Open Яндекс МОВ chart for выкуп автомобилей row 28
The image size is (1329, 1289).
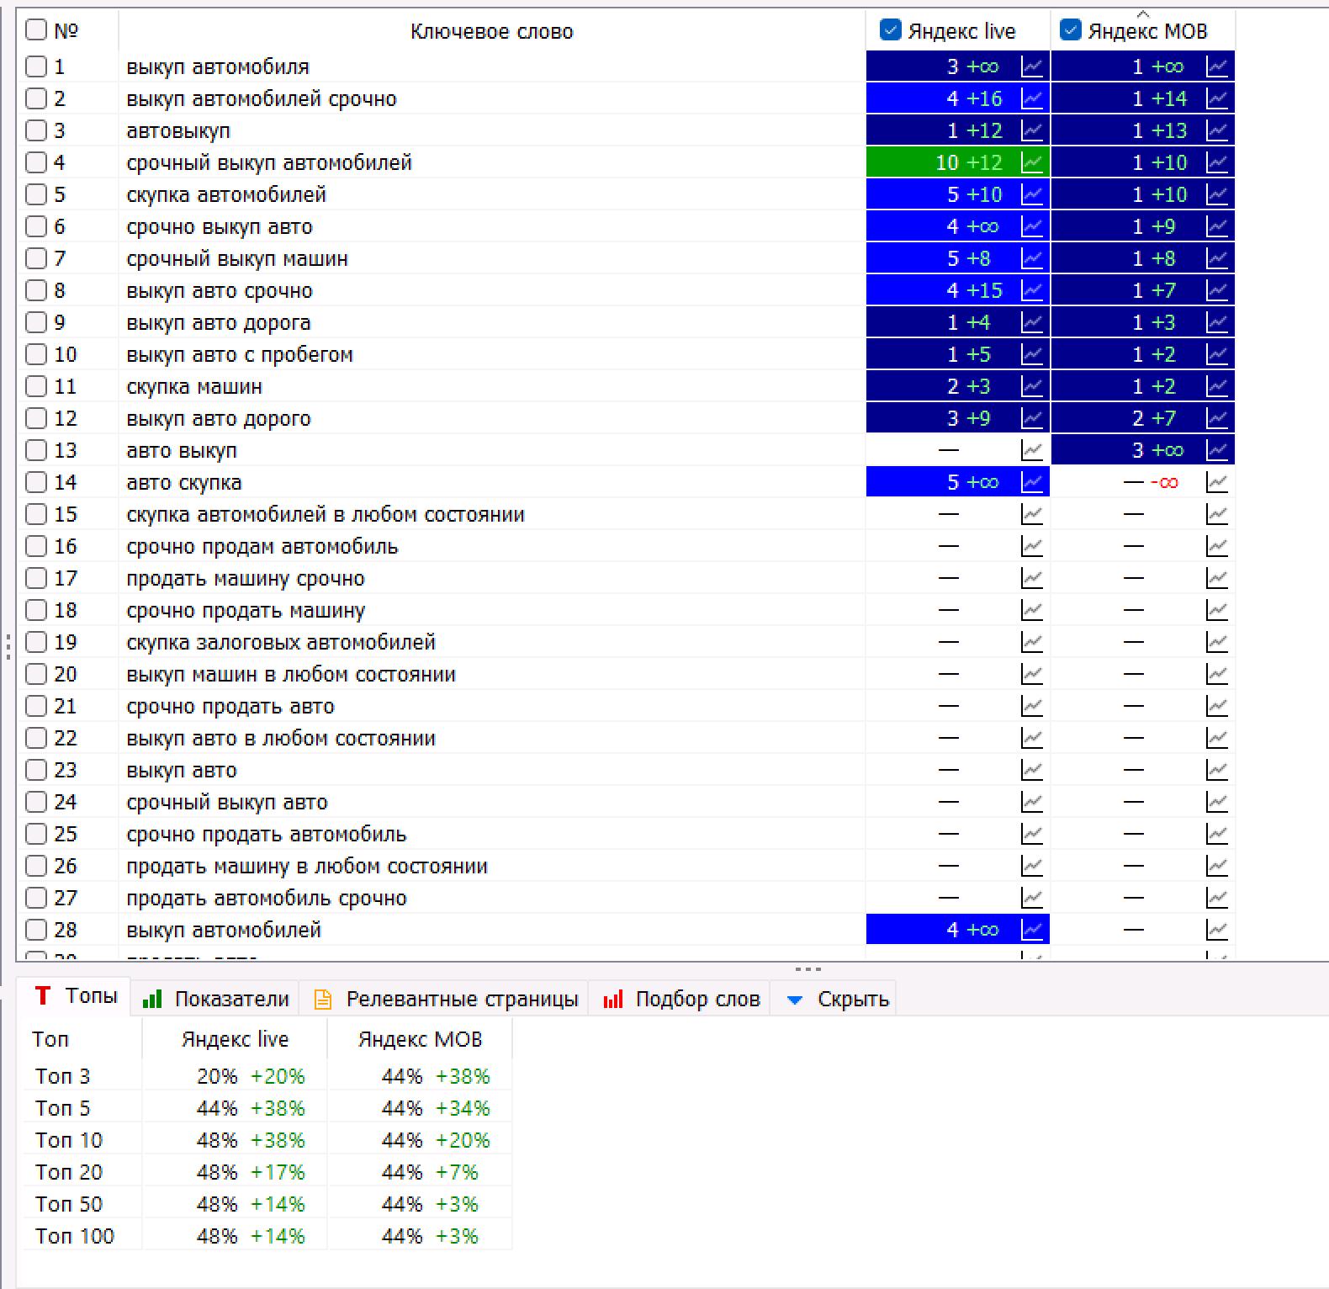click(x=1216, y=930)
